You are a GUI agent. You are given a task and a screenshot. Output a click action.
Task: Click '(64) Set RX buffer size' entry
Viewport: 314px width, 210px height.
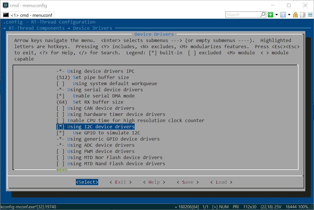(x=90, y=102)
